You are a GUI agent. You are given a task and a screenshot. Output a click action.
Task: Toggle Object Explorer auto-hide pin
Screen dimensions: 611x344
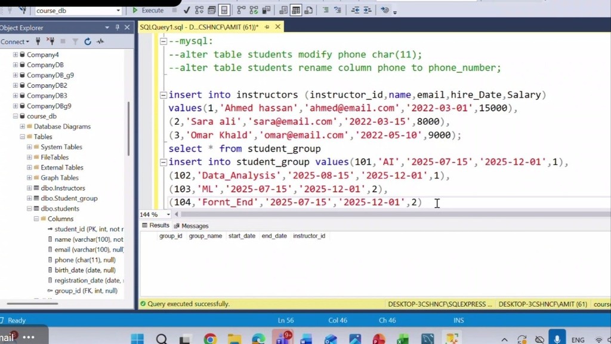117,27
